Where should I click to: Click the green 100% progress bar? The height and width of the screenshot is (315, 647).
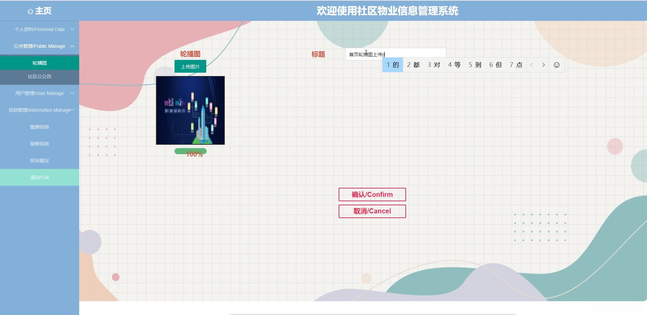190,151
